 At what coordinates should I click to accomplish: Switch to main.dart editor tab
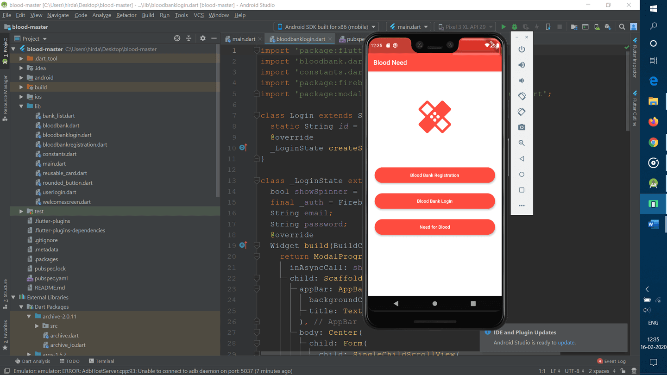244,39
